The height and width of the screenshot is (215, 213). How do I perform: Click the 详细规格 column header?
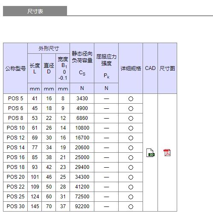point(131,68)
